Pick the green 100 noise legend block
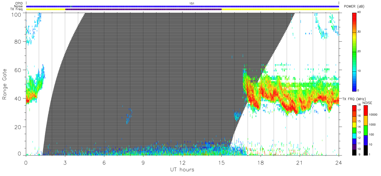Image resolution: width=381 pixels, height=176 pixels. [366, 131]
